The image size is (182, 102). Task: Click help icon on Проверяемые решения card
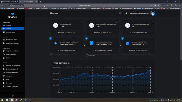[x=153, y=22]
